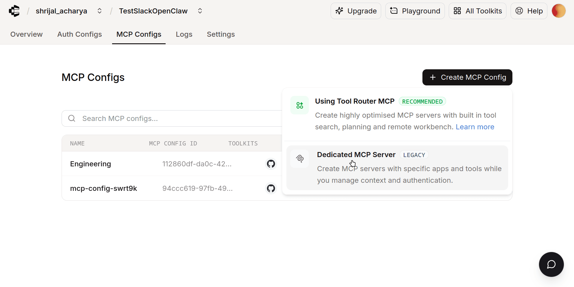The width and height of the screenshot is (574, 287).
Task: Click config ID 94ccc619-97fb-49...
Action: coord(197,188)
